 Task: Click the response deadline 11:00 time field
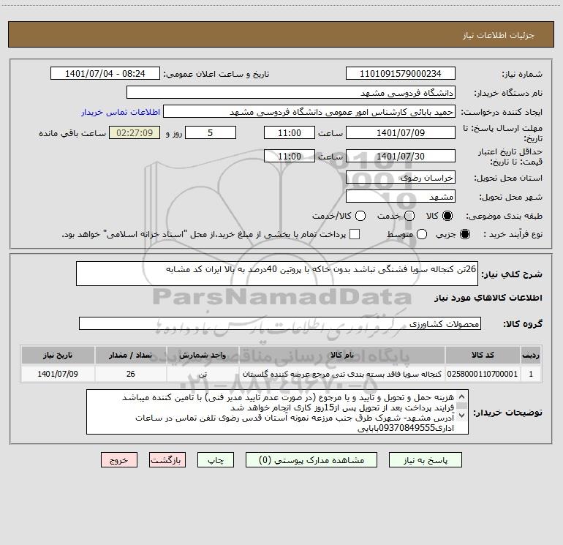[x=290, y=132]
